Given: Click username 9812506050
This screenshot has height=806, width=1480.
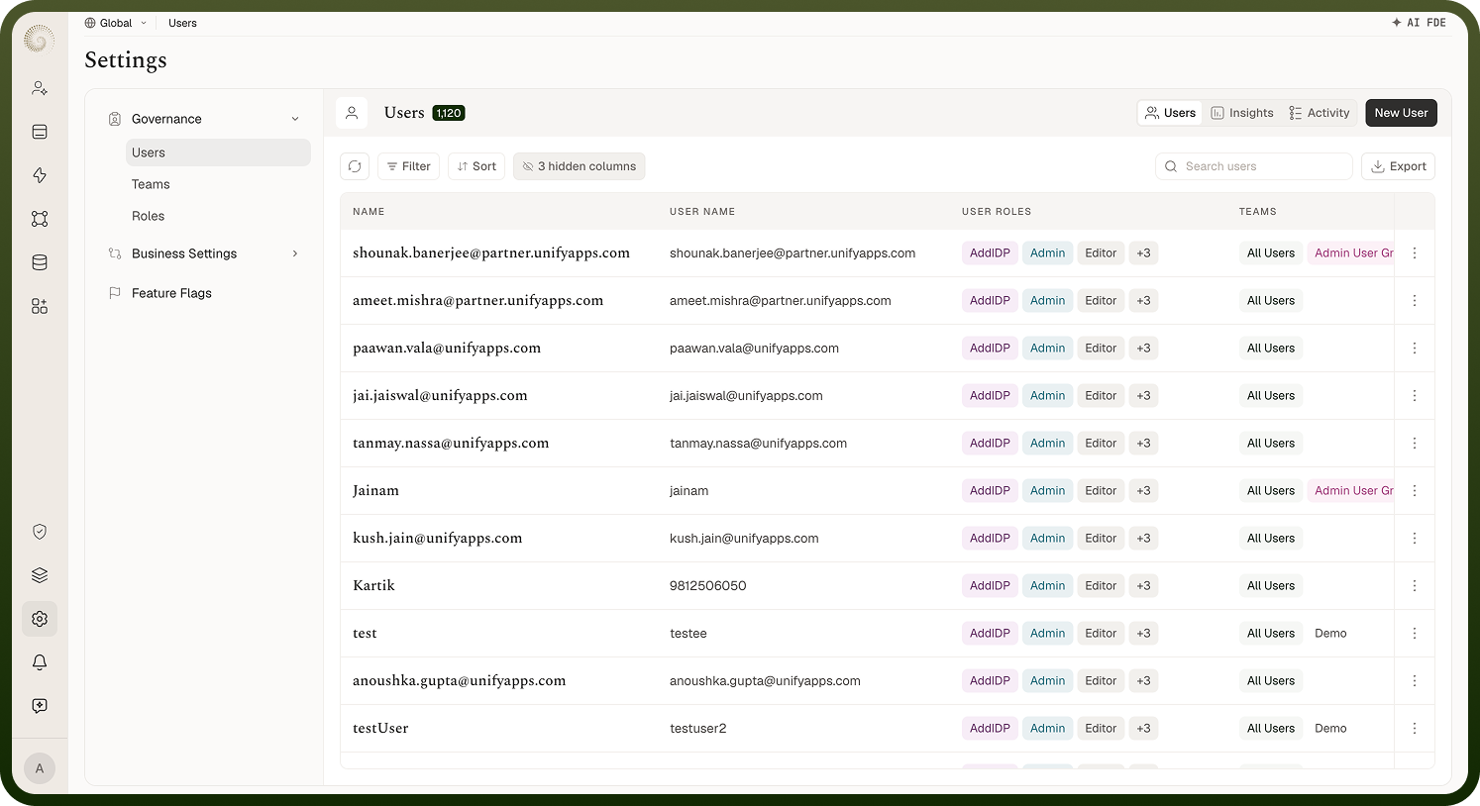Looking at the screenshot, I should [x=708, y=586].
